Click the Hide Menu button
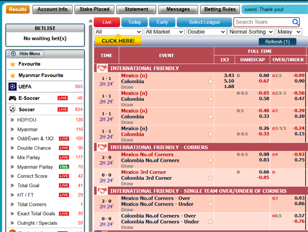This screenshot has height=232, width=308. (x=26, y=54)
